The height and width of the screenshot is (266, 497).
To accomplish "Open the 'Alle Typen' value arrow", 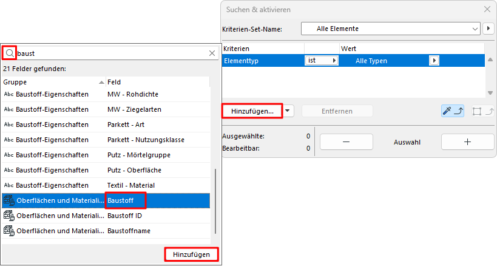I will (434, 61).
